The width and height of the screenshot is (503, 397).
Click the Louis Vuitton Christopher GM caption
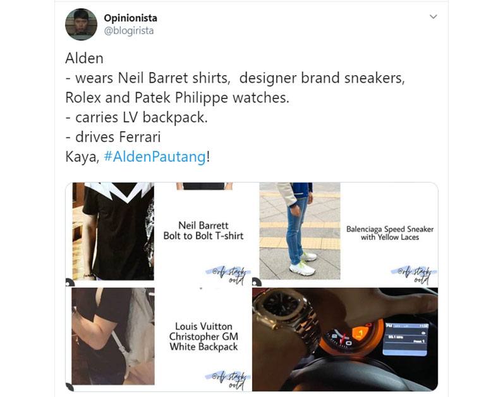click(x=203, y=336)
